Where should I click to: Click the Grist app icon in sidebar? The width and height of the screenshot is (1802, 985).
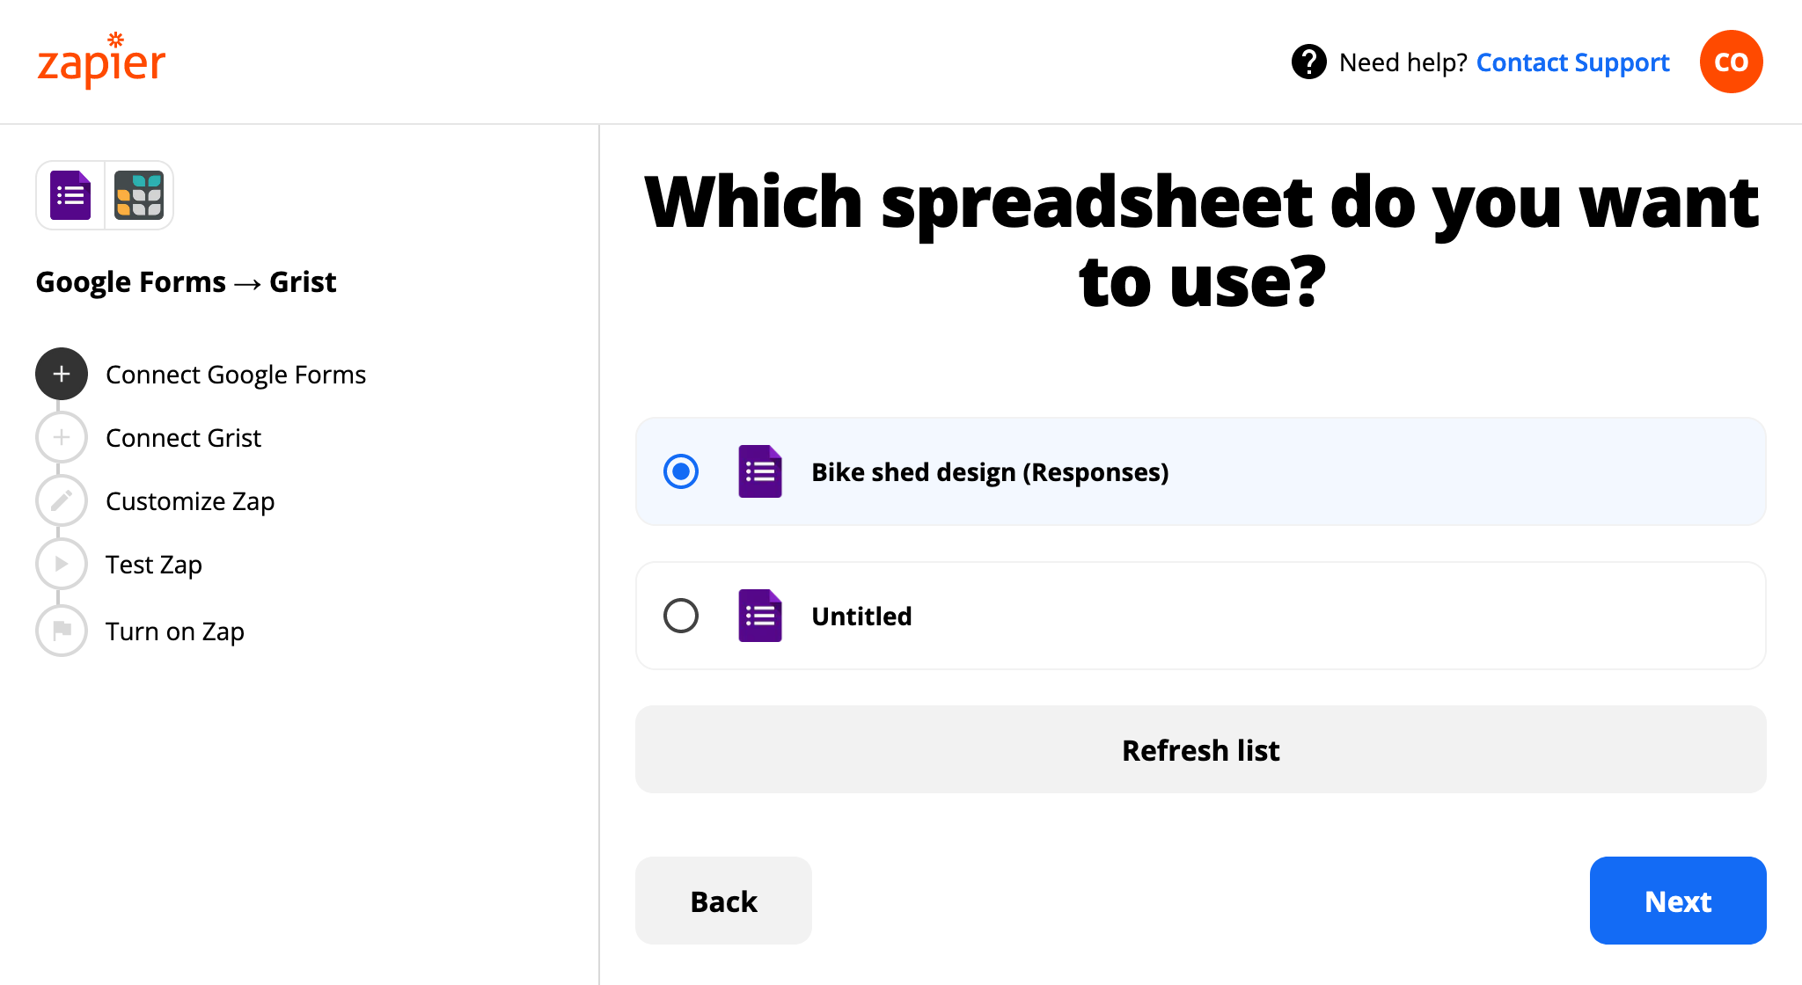(139, 195)
